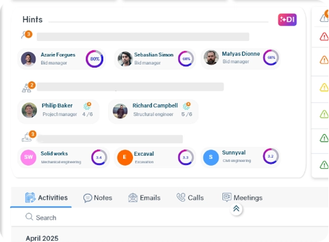Click Philip Baker's 4/6 score
The height and width of the screenshot is (242, 329).
tap(88, 114)
